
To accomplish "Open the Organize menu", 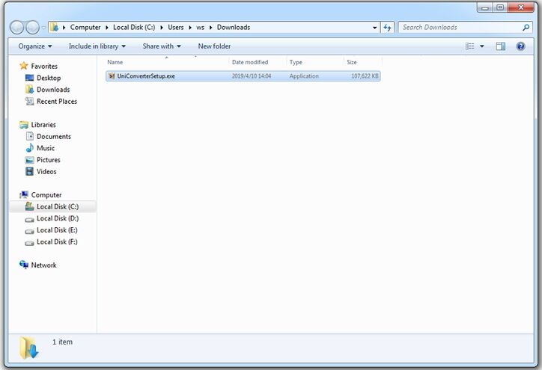I will click(x=35, y=46).
